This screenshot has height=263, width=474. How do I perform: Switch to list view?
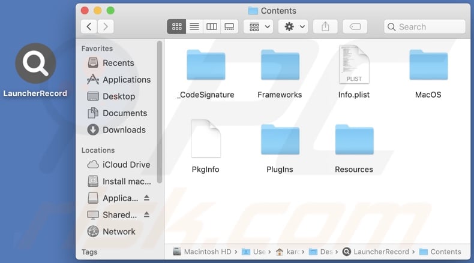[x=194, y=26]
